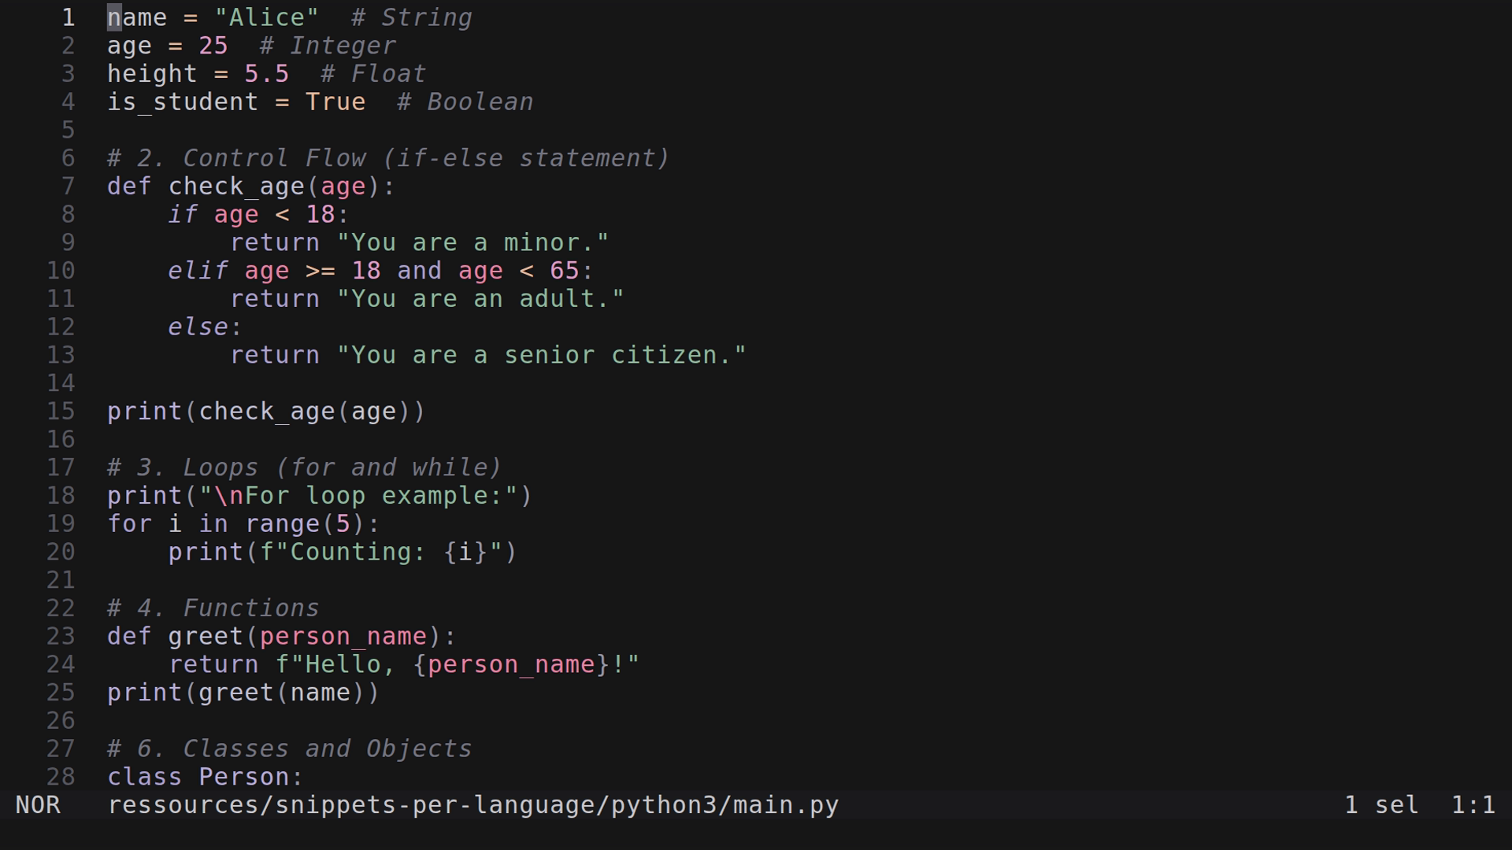
Task: Click the integer value 25
Action: click(213, 46)
